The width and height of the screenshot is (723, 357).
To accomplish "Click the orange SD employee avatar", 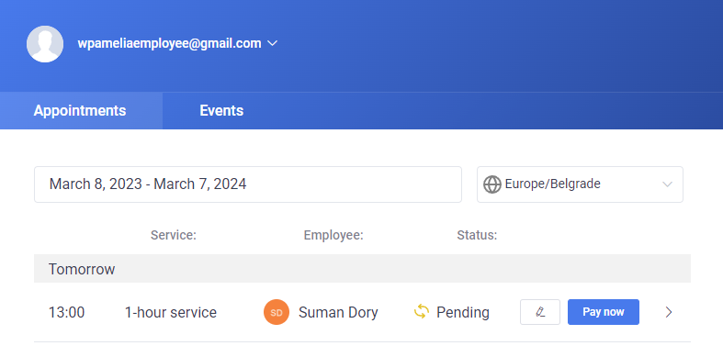I will pyautogui.click(x=277, y=312).
